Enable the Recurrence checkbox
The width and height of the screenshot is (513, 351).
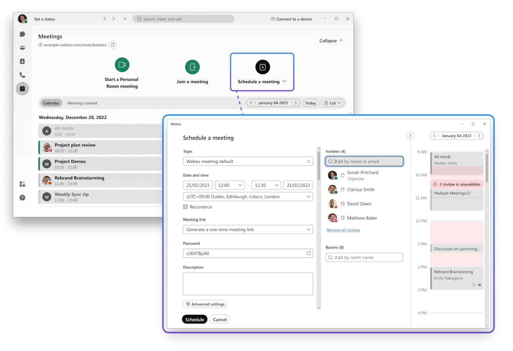[185, 207]
